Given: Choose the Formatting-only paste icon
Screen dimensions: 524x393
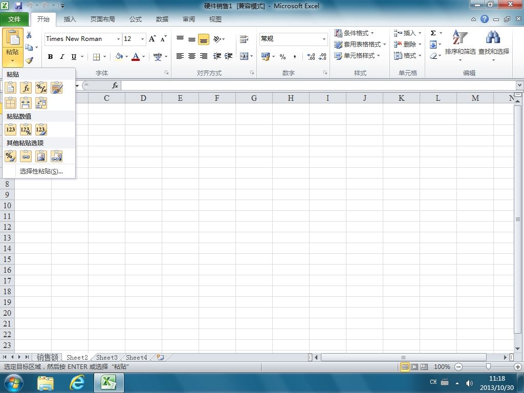Looking at the screenshot, I should point(10,156).
